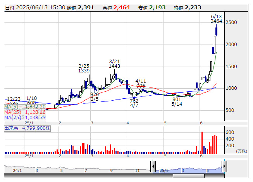This screenshot has height=182, width=253.
Task: Click the 600 volume axis label
Action: (x=230, y=132)
